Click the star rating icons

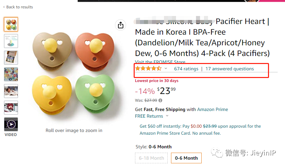tap(148, 69)
